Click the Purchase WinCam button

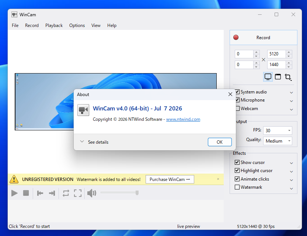pos(170,179)
